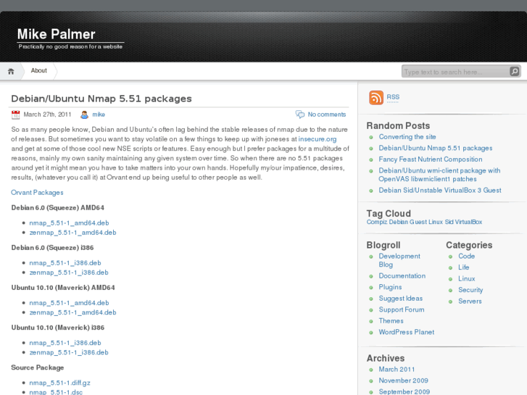Click the home icon in navigation bar
Viewport: 527px width, 395px height.
(11, 71)
